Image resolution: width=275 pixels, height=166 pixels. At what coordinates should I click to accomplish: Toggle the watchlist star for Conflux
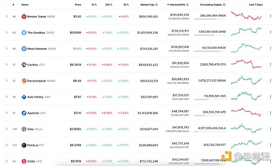coord(7,65)
